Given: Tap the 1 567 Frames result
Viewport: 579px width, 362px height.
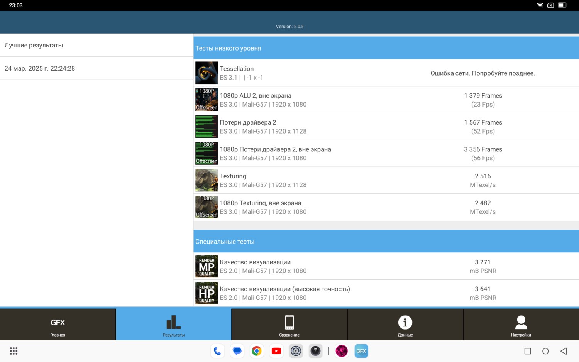Looking at the screenshot, I should pyautogui.click(x=483, y=122).
